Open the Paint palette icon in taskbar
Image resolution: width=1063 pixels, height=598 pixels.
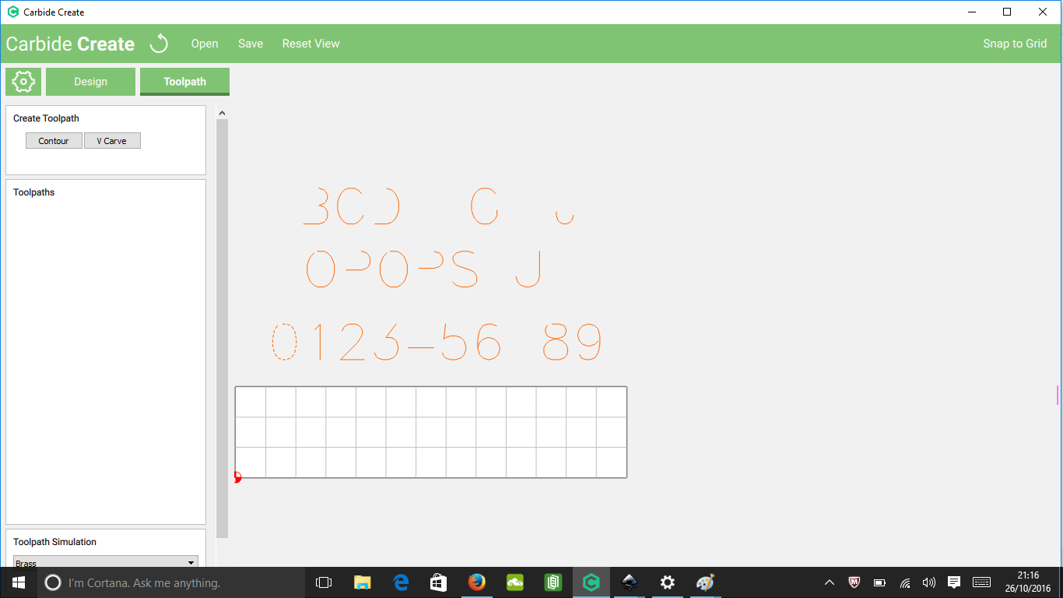tap(705, 582)
